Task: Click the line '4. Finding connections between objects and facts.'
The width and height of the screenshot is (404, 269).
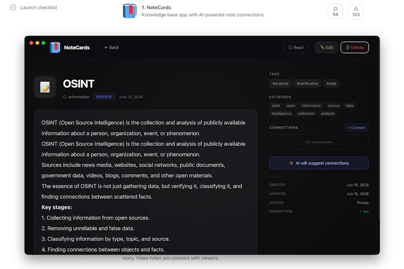Action: tap(103, 250)
